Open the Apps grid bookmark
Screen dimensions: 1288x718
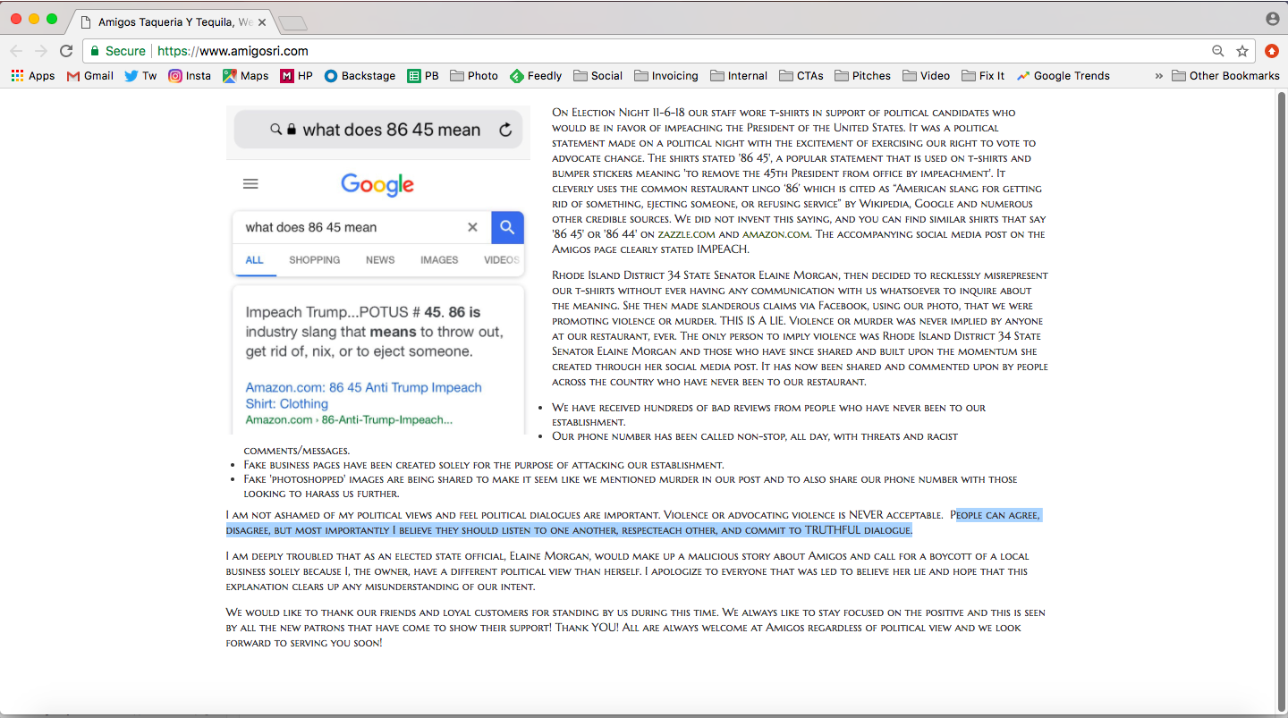(33, 76)
